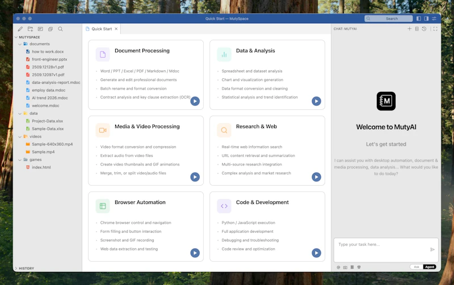Open AI trend 2026.mdoc
This screenshot has width=454, height=285.
50,98
